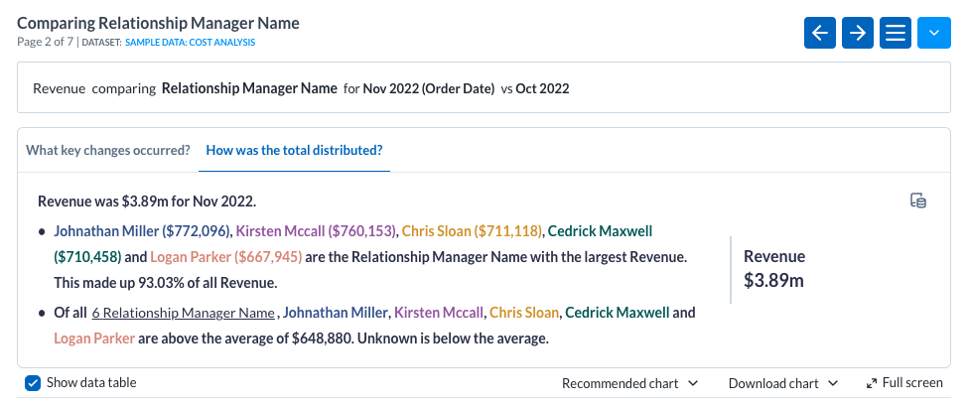The width and height of the screenshot is (968, 405).
Task: Copy the summary using the copy icon
Action: 918,201
